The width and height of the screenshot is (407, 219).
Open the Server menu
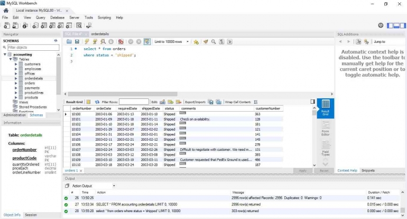point(74,17)
